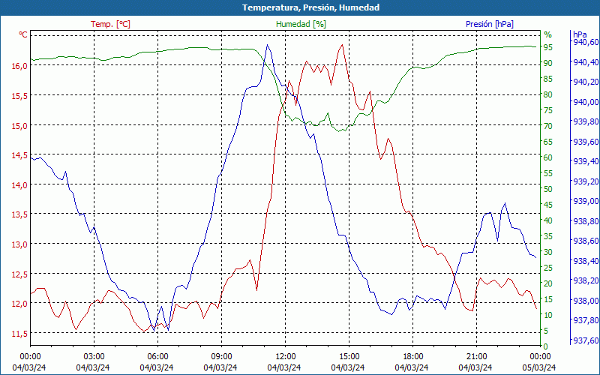
Task: Click the 940,00 pressure tick label
Action: (586, 102)
